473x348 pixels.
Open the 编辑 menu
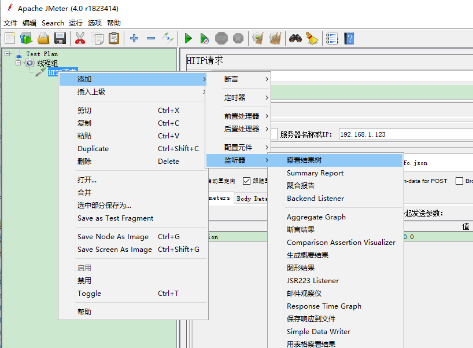click(x=29, y=23)
